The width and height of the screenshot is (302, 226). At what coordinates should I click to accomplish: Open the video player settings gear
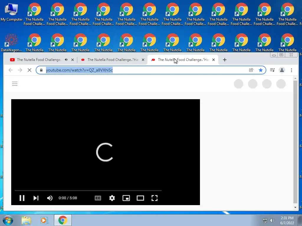[112, 198]
